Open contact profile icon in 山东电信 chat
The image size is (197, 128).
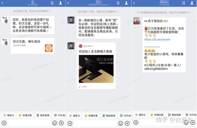61,3
